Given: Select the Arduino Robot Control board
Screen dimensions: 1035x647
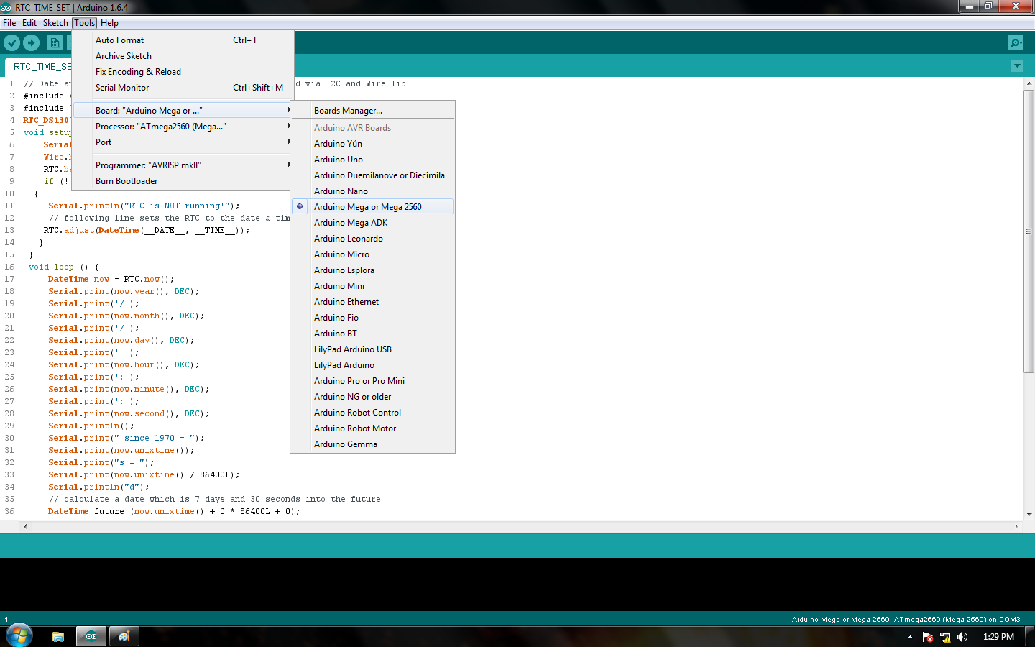Looking at the screenshot, I should [372, 413].
